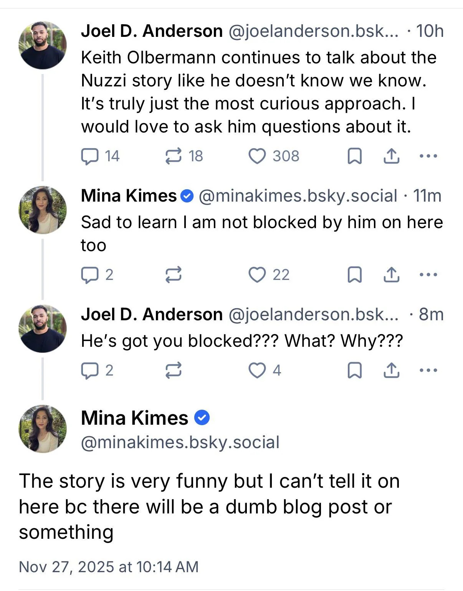This screenshot has height=591, width=463.
Task: Repost Joel's post with 18 reposts
Action: tap(173, 156)
